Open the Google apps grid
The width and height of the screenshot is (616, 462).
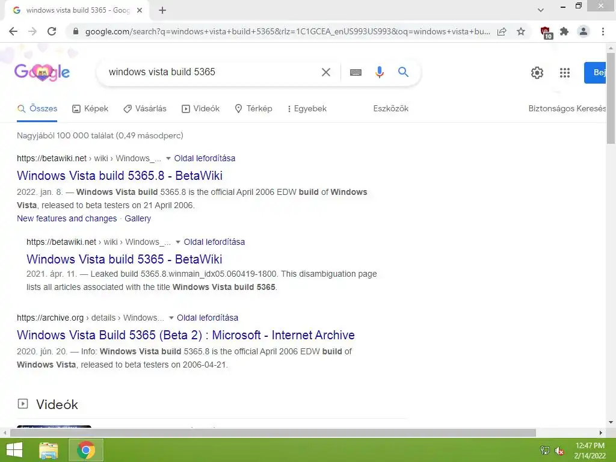[x=564, y=73]
